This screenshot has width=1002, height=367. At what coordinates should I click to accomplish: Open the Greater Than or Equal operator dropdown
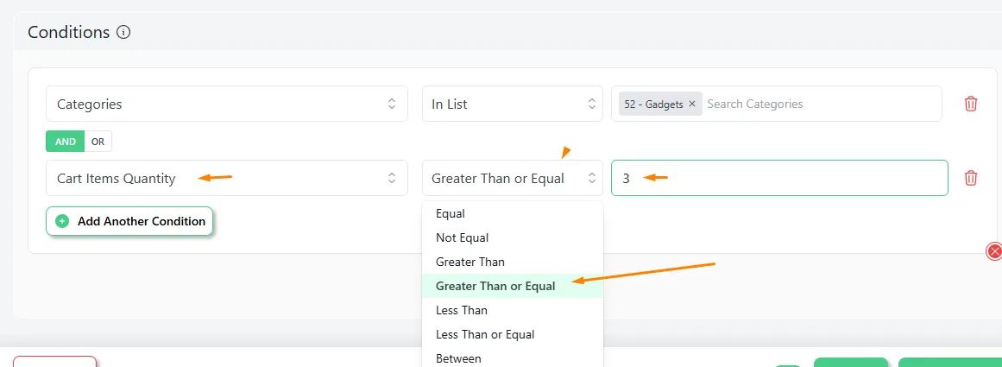[x=513, y=178]
